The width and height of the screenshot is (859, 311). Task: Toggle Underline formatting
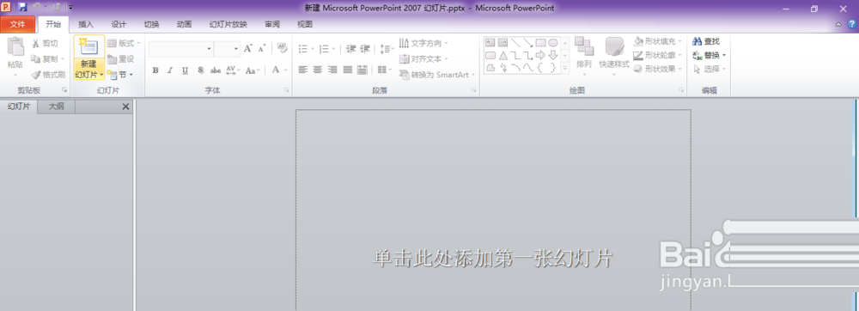tap(186, 70)
